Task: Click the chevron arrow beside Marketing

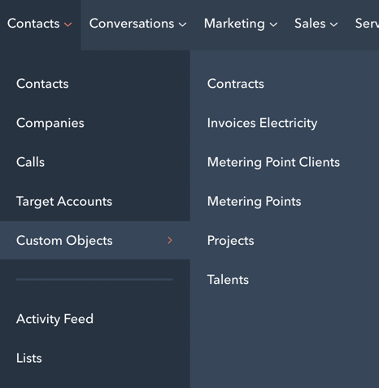Action: coord(273,24)
